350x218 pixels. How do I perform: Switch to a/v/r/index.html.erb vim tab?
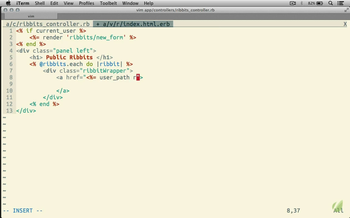[x=133, y=24]
